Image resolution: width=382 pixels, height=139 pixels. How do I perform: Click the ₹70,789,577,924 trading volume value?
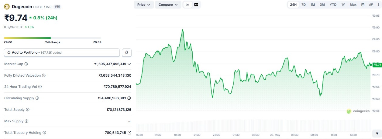[x=118, y=87]
